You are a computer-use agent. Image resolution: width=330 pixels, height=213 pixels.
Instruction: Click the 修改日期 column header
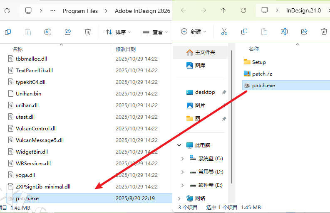pyautogui.click(x=126, y=49)
